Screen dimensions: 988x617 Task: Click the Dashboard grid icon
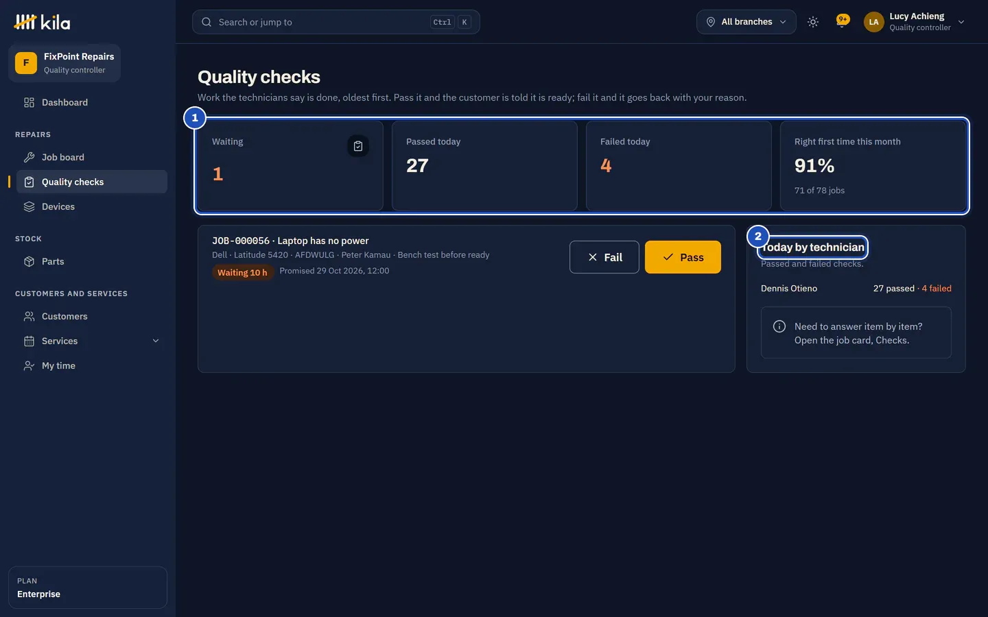pyautogui.click(x=29, y=103)
